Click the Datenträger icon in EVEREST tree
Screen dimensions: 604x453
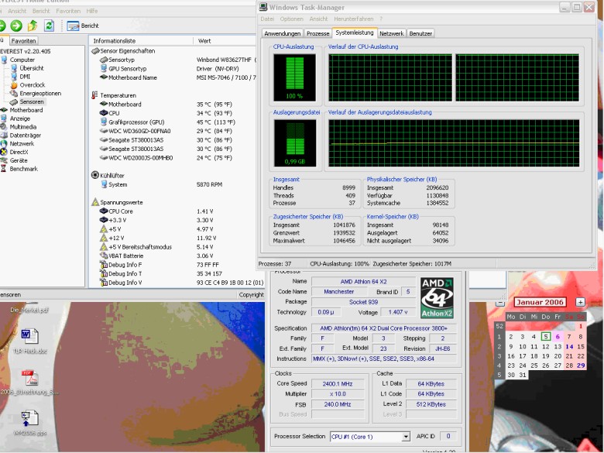(x=4, y=136)
